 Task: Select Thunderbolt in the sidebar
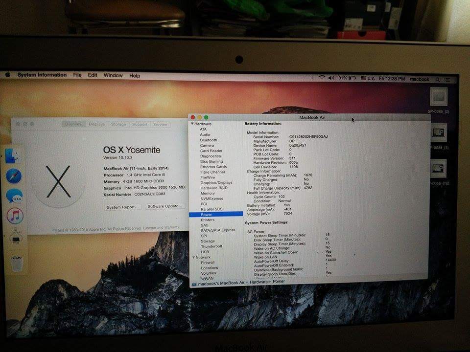point(211,246)
